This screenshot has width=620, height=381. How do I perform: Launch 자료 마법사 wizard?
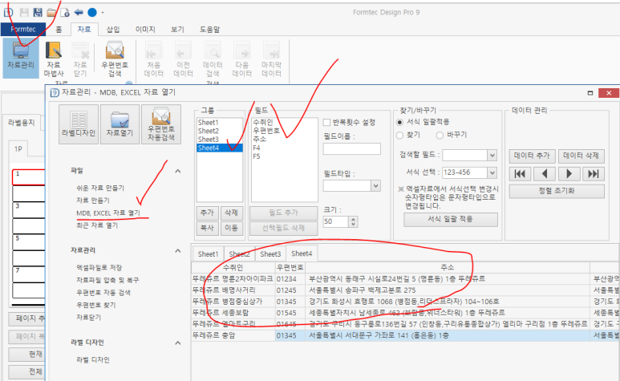54,59
